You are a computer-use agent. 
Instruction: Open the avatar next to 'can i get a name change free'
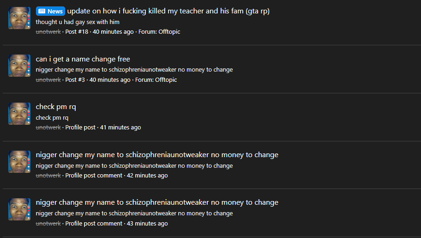tap(19, 66)
